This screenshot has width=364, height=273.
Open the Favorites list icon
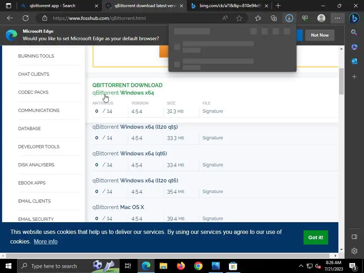[258, 18]
